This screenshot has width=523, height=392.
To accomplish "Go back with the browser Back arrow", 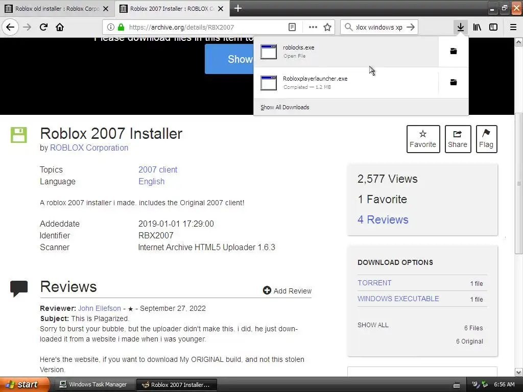I will pos(10,27).
